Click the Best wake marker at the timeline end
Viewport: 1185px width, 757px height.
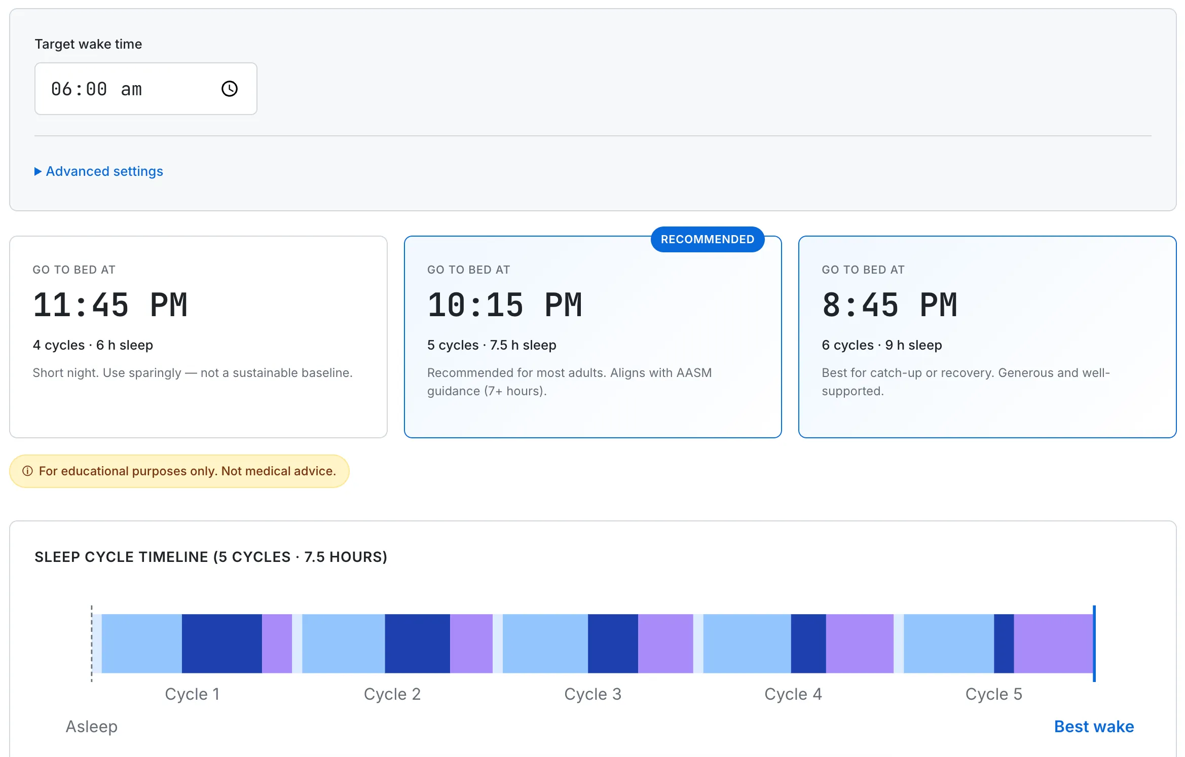(1095, 644)
